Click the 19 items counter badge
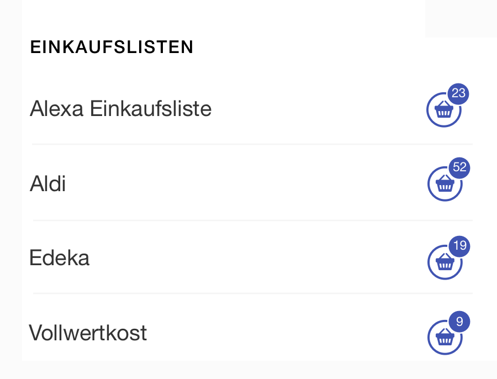 (x=459, y=246)
